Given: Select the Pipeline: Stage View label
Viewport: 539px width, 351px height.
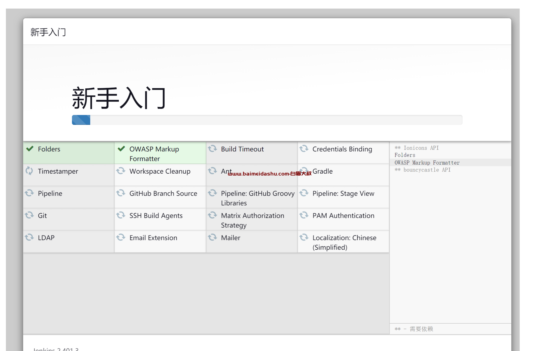Looking at the screenshot, I should point(343,194).
